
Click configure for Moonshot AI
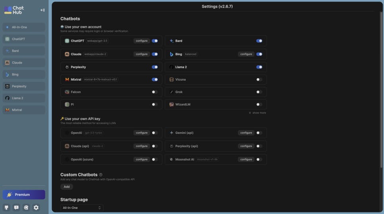coord(246,160)
